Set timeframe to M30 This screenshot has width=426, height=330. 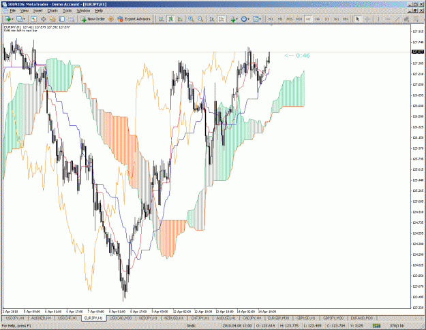coord(299,19)
